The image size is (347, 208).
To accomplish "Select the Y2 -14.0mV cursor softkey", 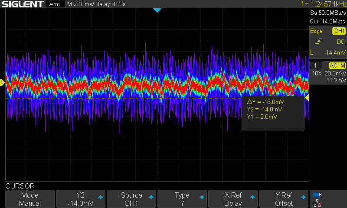I will [x=81, y=199].
